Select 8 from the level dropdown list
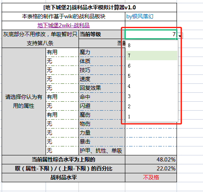Image resolution: width=203 pixels, height=192 pixels. [x=152, y=46]
